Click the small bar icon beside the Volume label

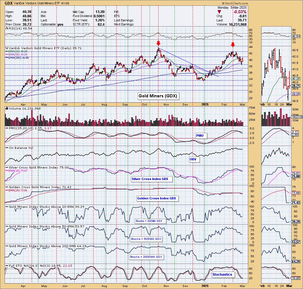(x=7, y=108)
